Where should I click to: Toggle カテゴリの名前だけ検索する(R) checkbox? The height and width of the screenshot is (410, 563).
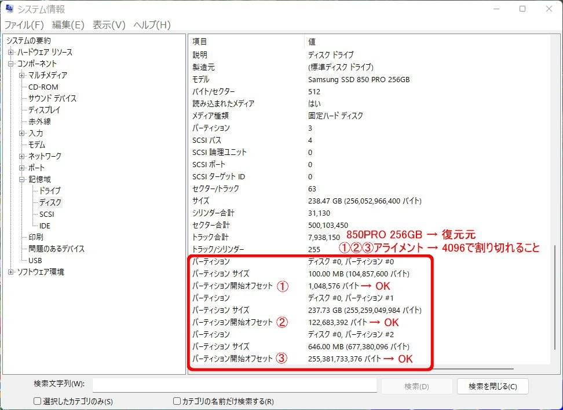(x=177, y=401)
